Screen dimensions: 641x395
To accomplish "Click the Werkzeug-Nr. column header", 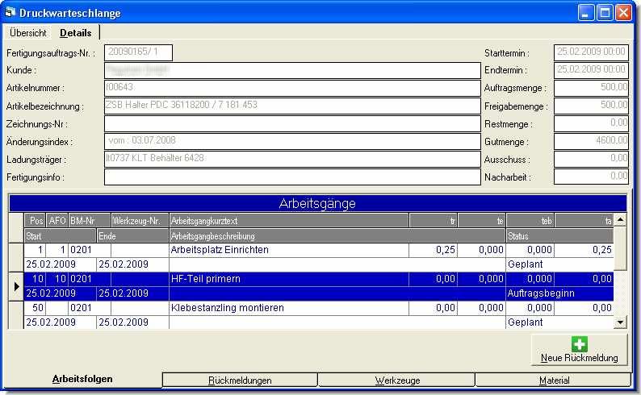I will (x=139, y=221).
